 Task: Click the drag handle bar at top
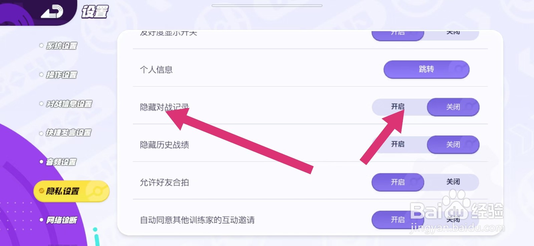coord(267,6)
